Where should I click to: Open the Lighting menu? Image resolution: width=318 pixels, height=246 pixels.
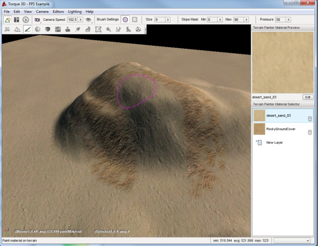tap(75, 11)
